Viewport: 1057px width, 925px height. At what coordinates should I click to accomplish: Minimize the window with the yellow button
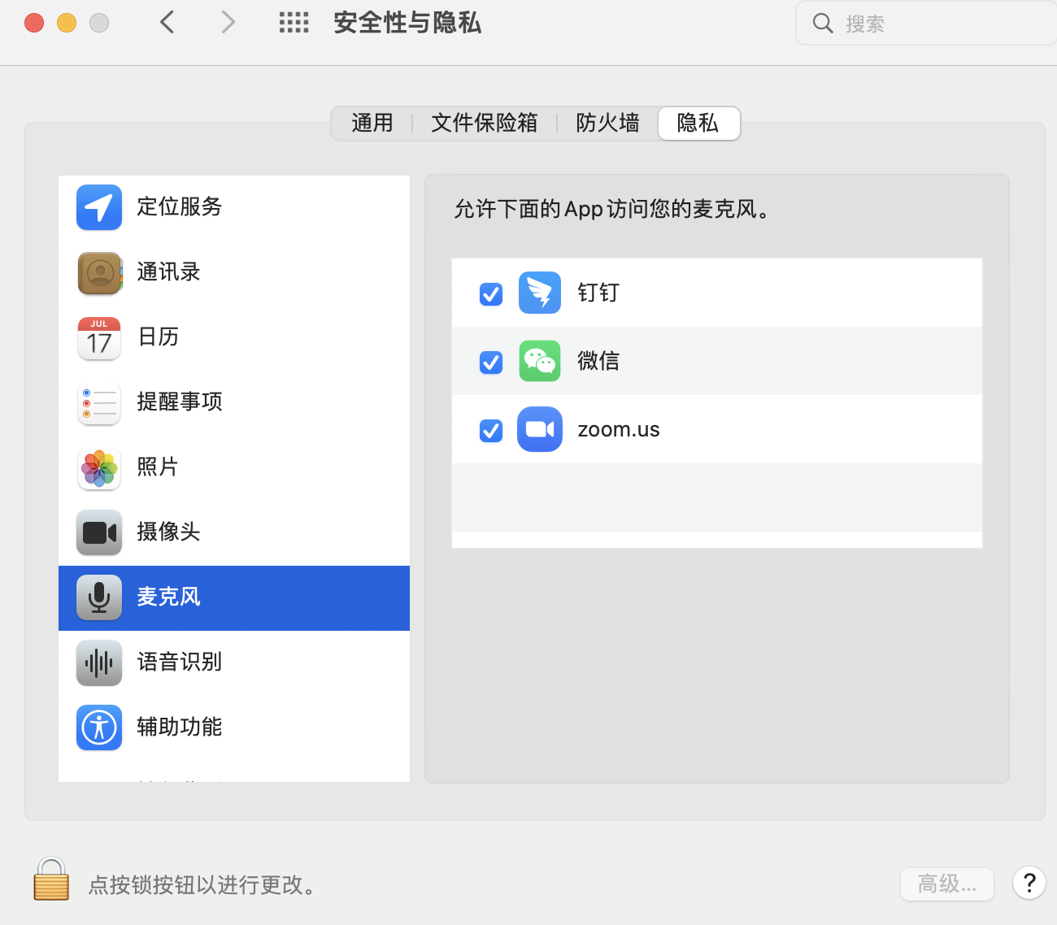tap(67, 23)
